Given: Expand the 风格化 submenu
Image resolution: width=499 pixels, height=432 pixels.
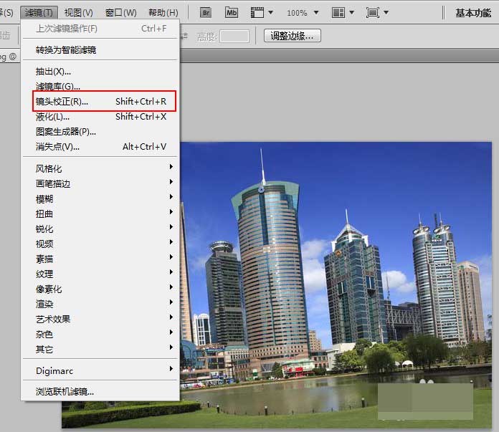Looking at the screenshot, I should [100, 168].
